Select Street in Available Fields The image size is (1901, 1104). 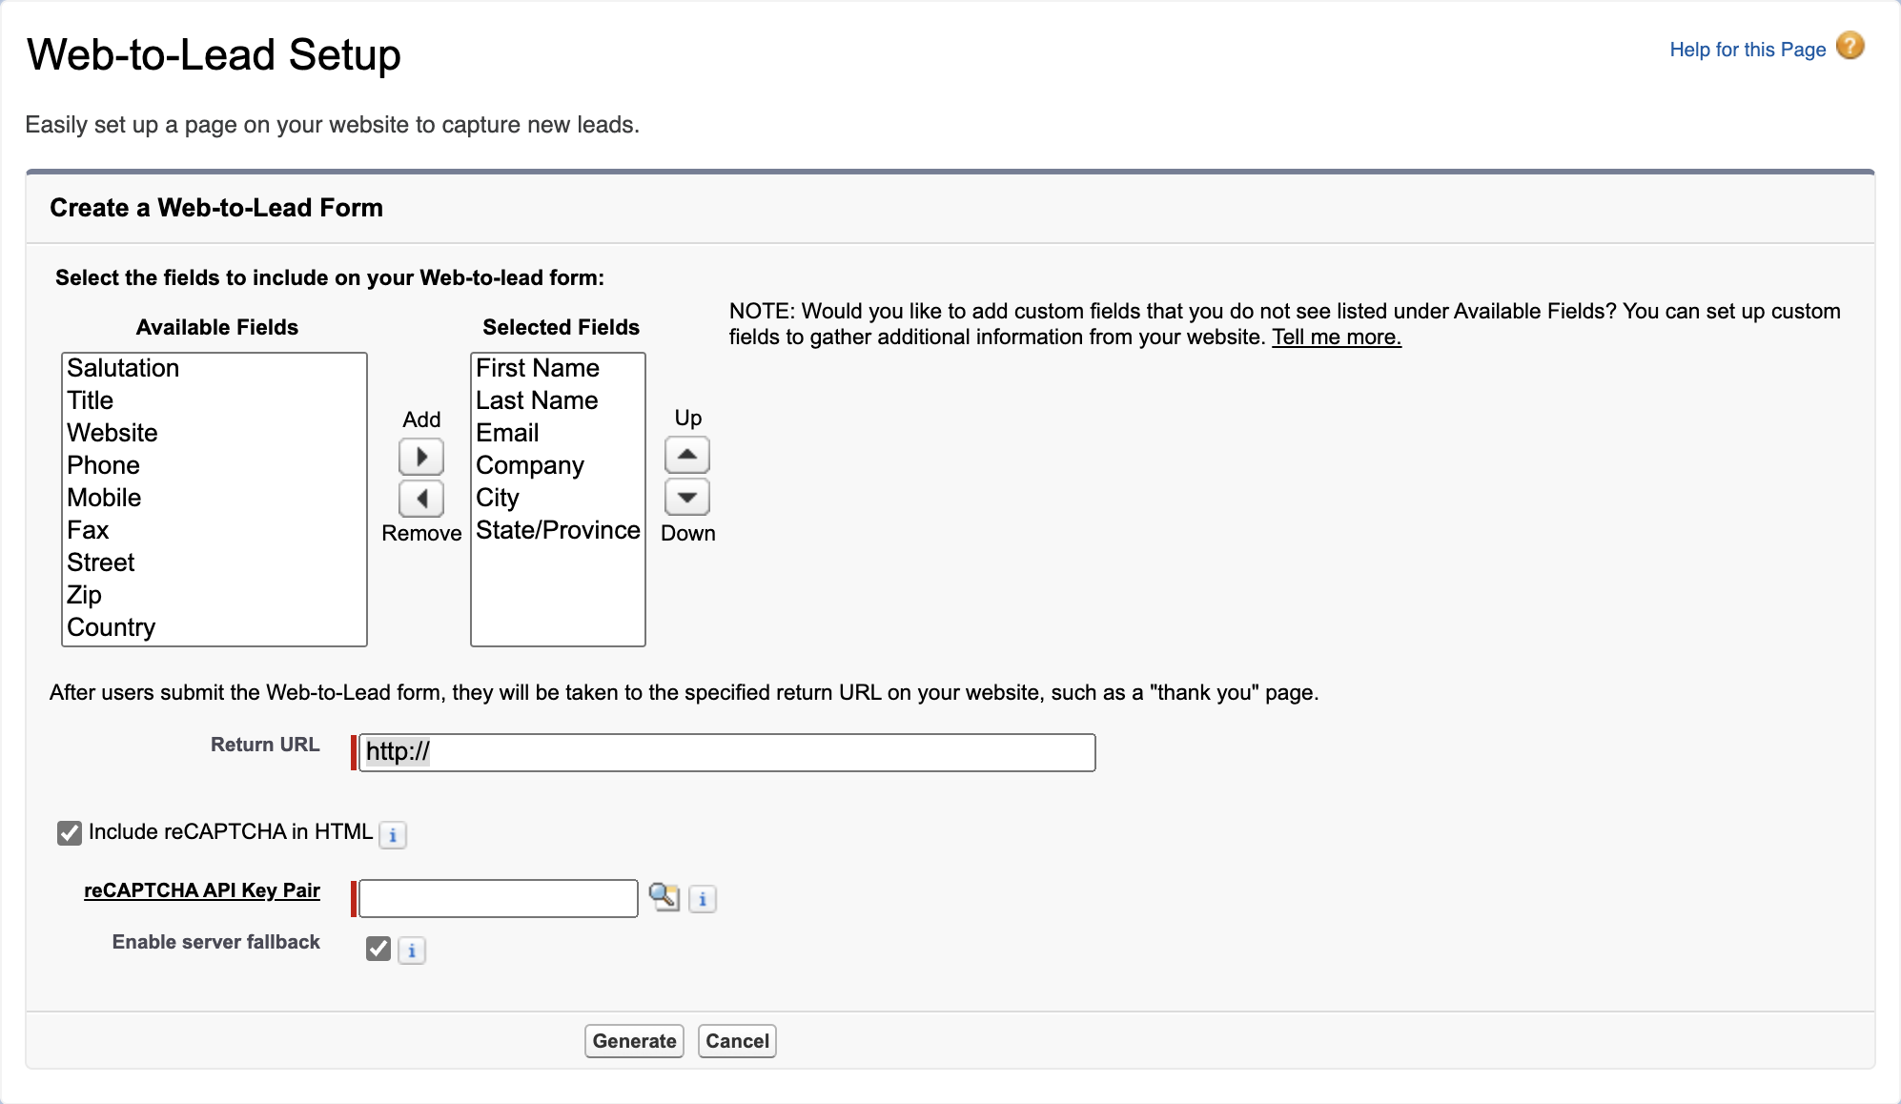(x=215, y=562)
